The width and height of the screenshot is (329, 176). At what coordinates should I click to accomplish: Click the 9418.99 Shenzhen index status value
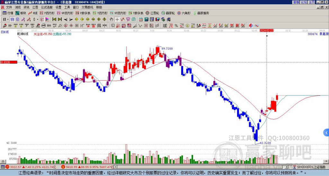pos(71,167)
